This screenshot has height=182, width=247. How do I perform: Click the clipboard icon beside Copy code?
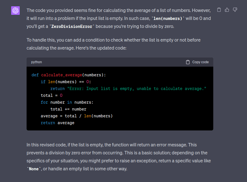point(188,62)
